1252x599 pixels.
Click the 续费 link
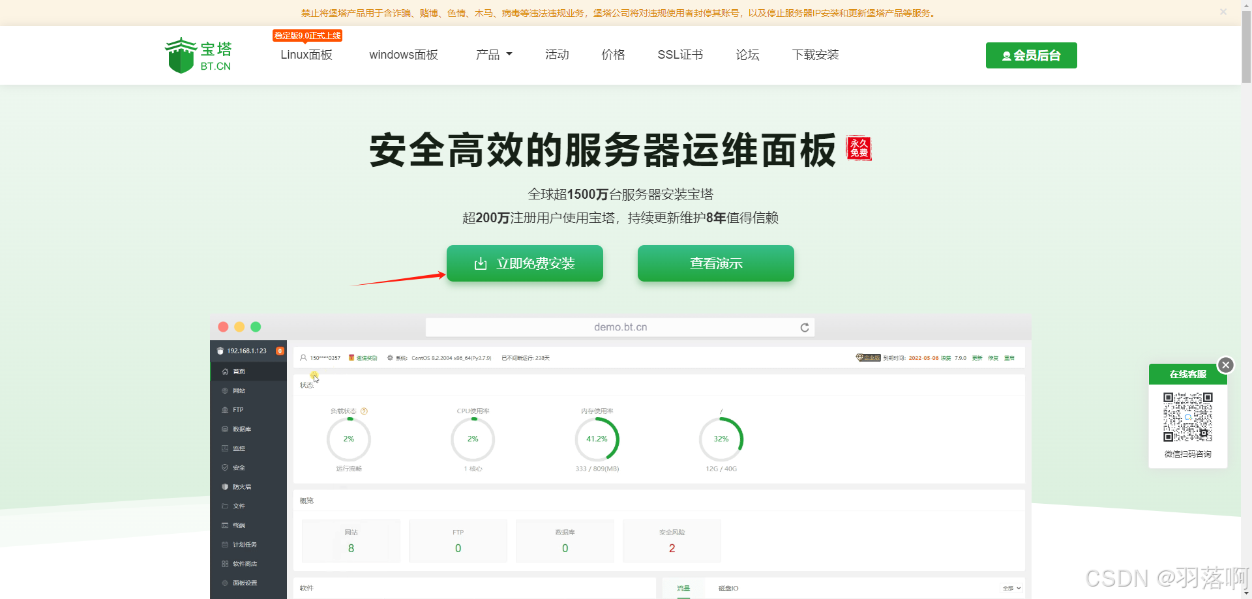point(946,358)
